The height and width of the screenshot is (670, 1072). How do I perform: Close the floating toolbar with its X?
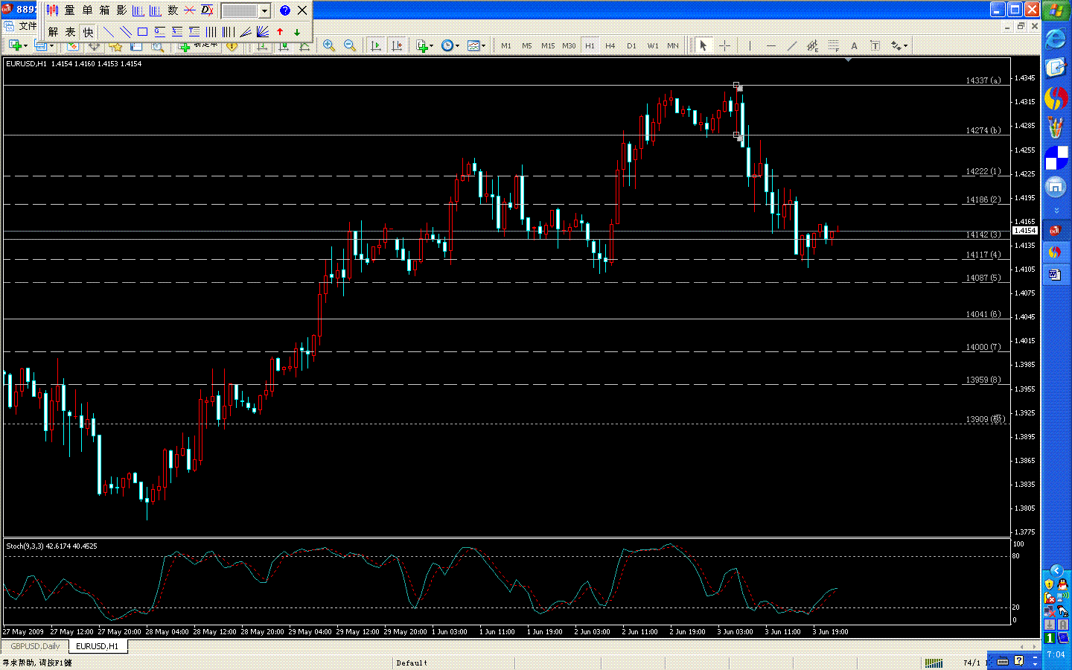click(302, 10)
